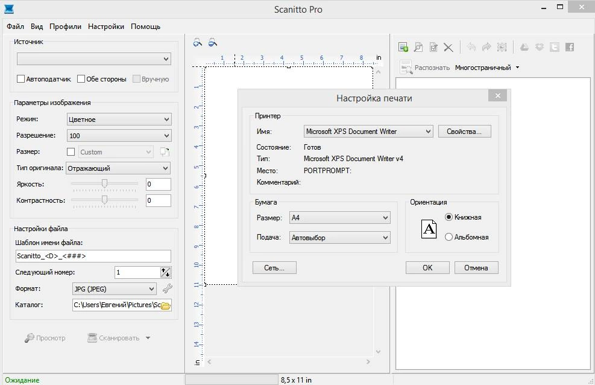Click the Ожидание status text
The image size is (595, 385).
pos(22,380)
